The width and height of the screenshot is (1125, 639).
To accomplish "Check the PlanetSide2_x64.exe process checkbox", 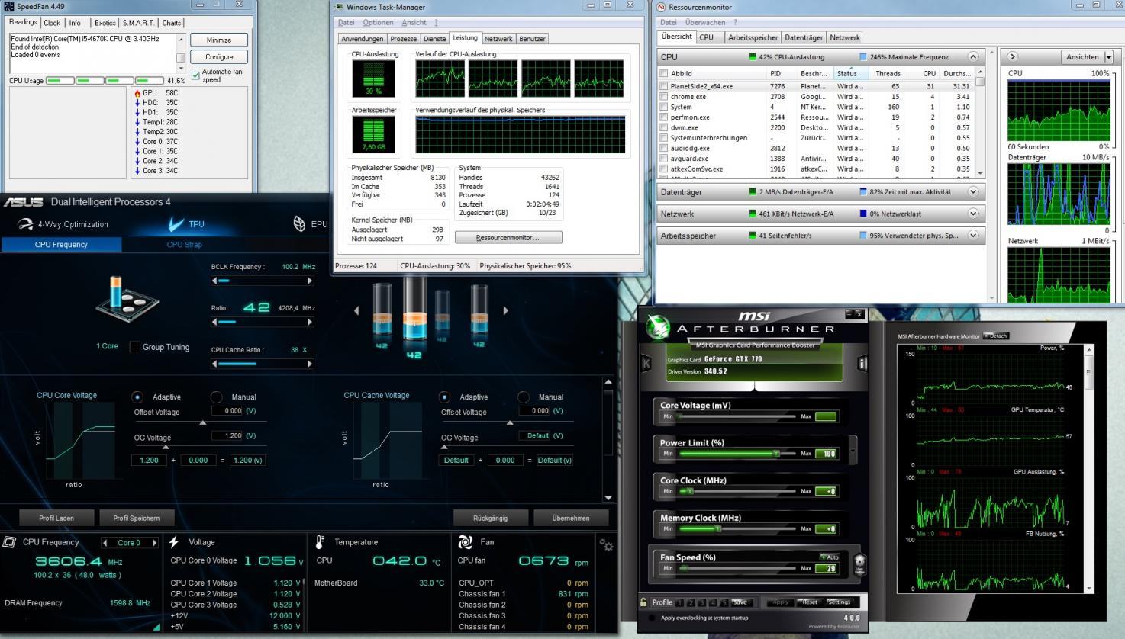I will click(x=664, y=86).
